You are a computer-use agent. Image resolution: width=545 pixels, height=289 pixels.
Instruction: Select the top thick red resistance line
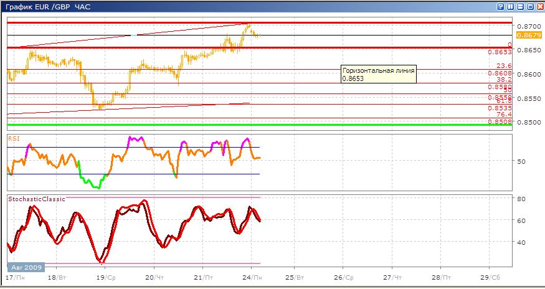click(259, 23)
